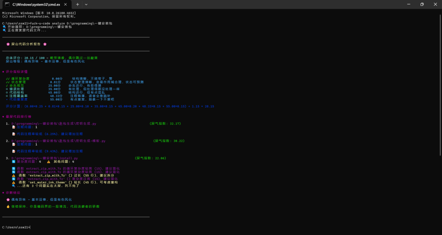Click the magnifier icon beside 开始嗅探
This screenshot has width=442, height=235.
tap(4, 27)
